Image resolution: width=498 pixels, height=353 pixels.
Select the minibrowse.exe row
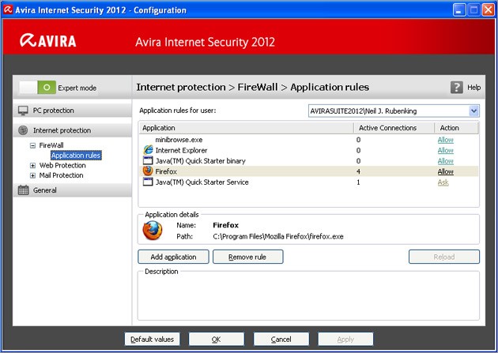(x=308, y=140)
